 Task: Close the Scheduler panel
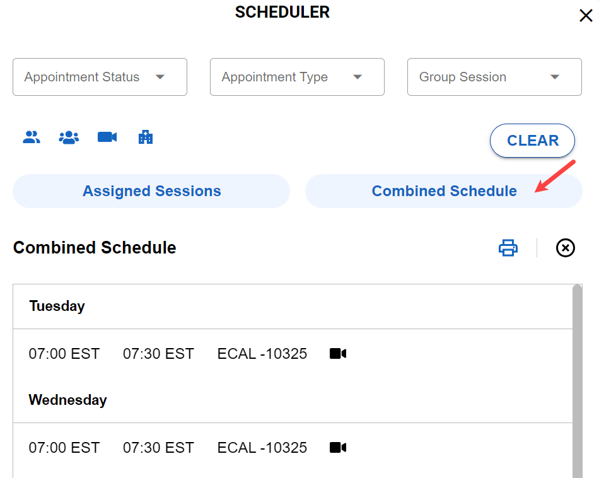pyautogui.click(x=586, y=16)
